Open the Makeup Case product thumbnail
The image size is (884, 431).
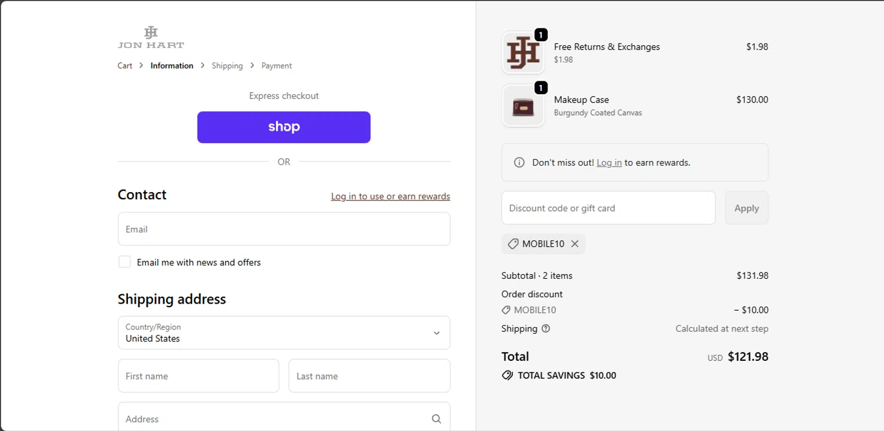click(x=523, y=106)
